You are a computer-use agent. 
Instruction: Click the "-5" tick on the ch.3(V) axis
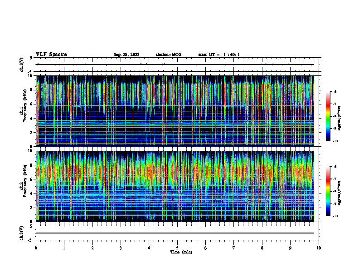coord(31,240)
